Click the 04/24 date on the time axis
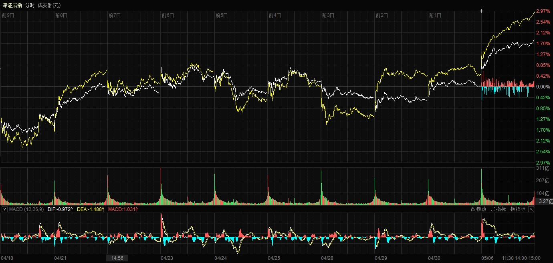This screenshot has width=553, height=263. coord(221,258)
